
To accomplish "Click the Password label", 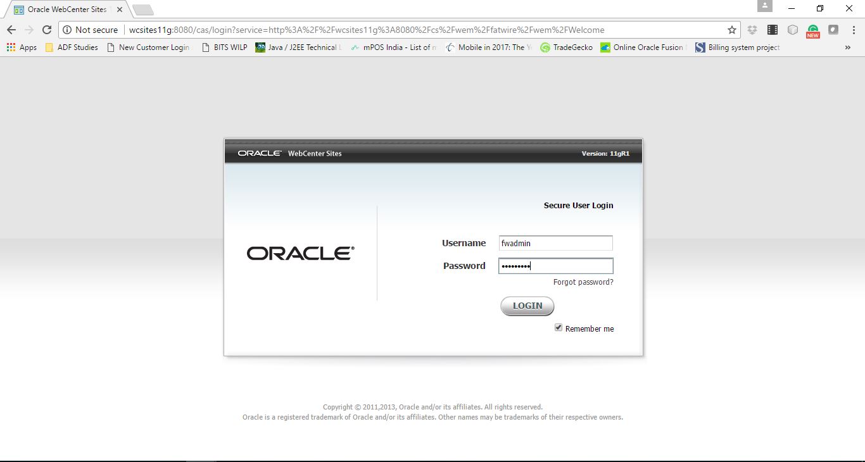I will coord(465,266).
